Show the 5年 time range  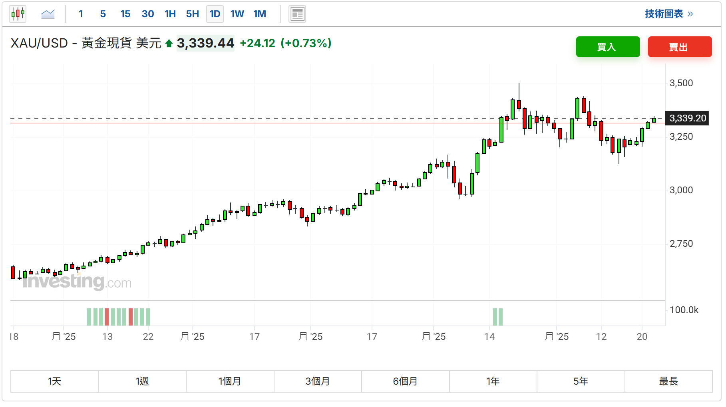581,381
